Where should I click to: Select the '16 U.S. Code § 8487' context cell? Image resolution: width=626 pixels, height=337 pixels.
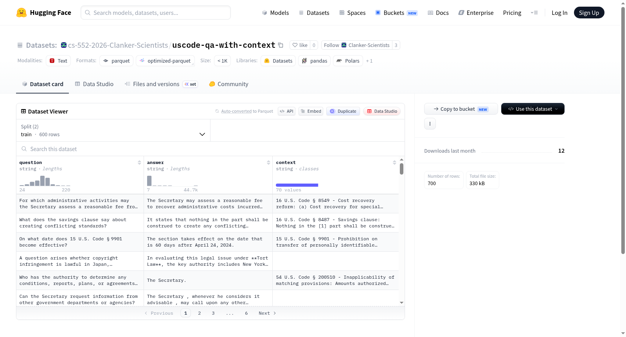336,223
